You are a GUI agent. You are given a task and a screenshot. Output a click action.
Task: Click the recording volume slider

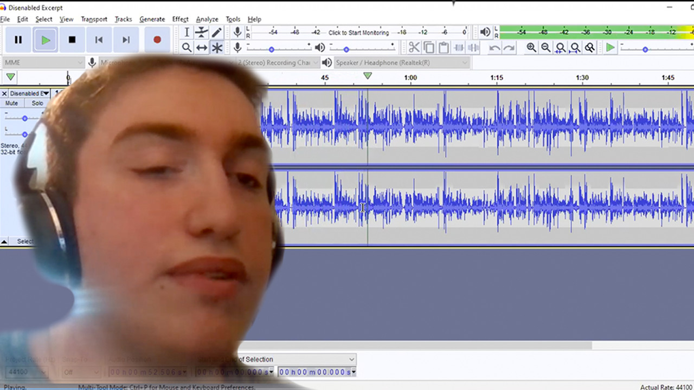[x=279, y=48]
